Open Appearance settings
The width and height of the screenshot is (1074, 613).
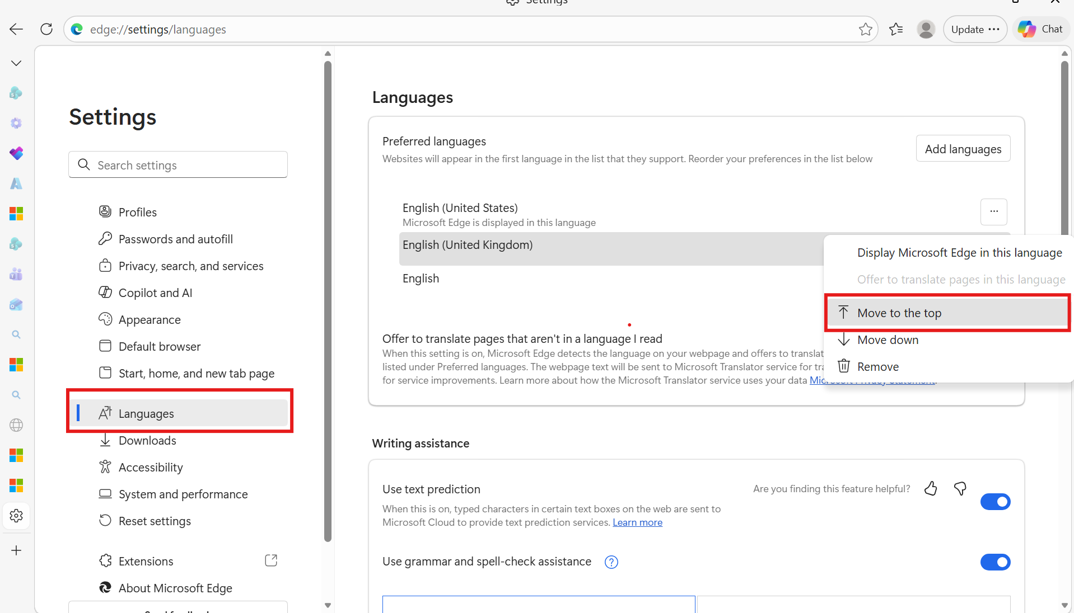coord(178,319)
